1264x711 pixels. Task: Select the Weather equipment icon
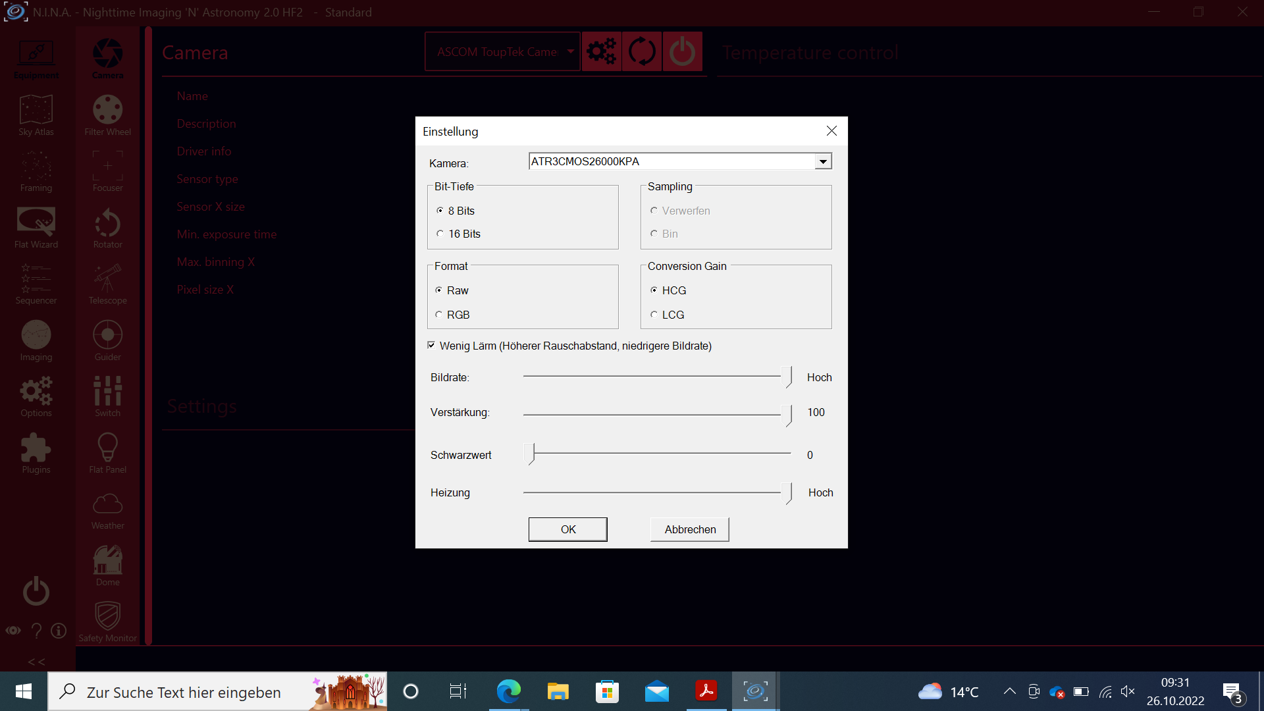tap(108, 510)
